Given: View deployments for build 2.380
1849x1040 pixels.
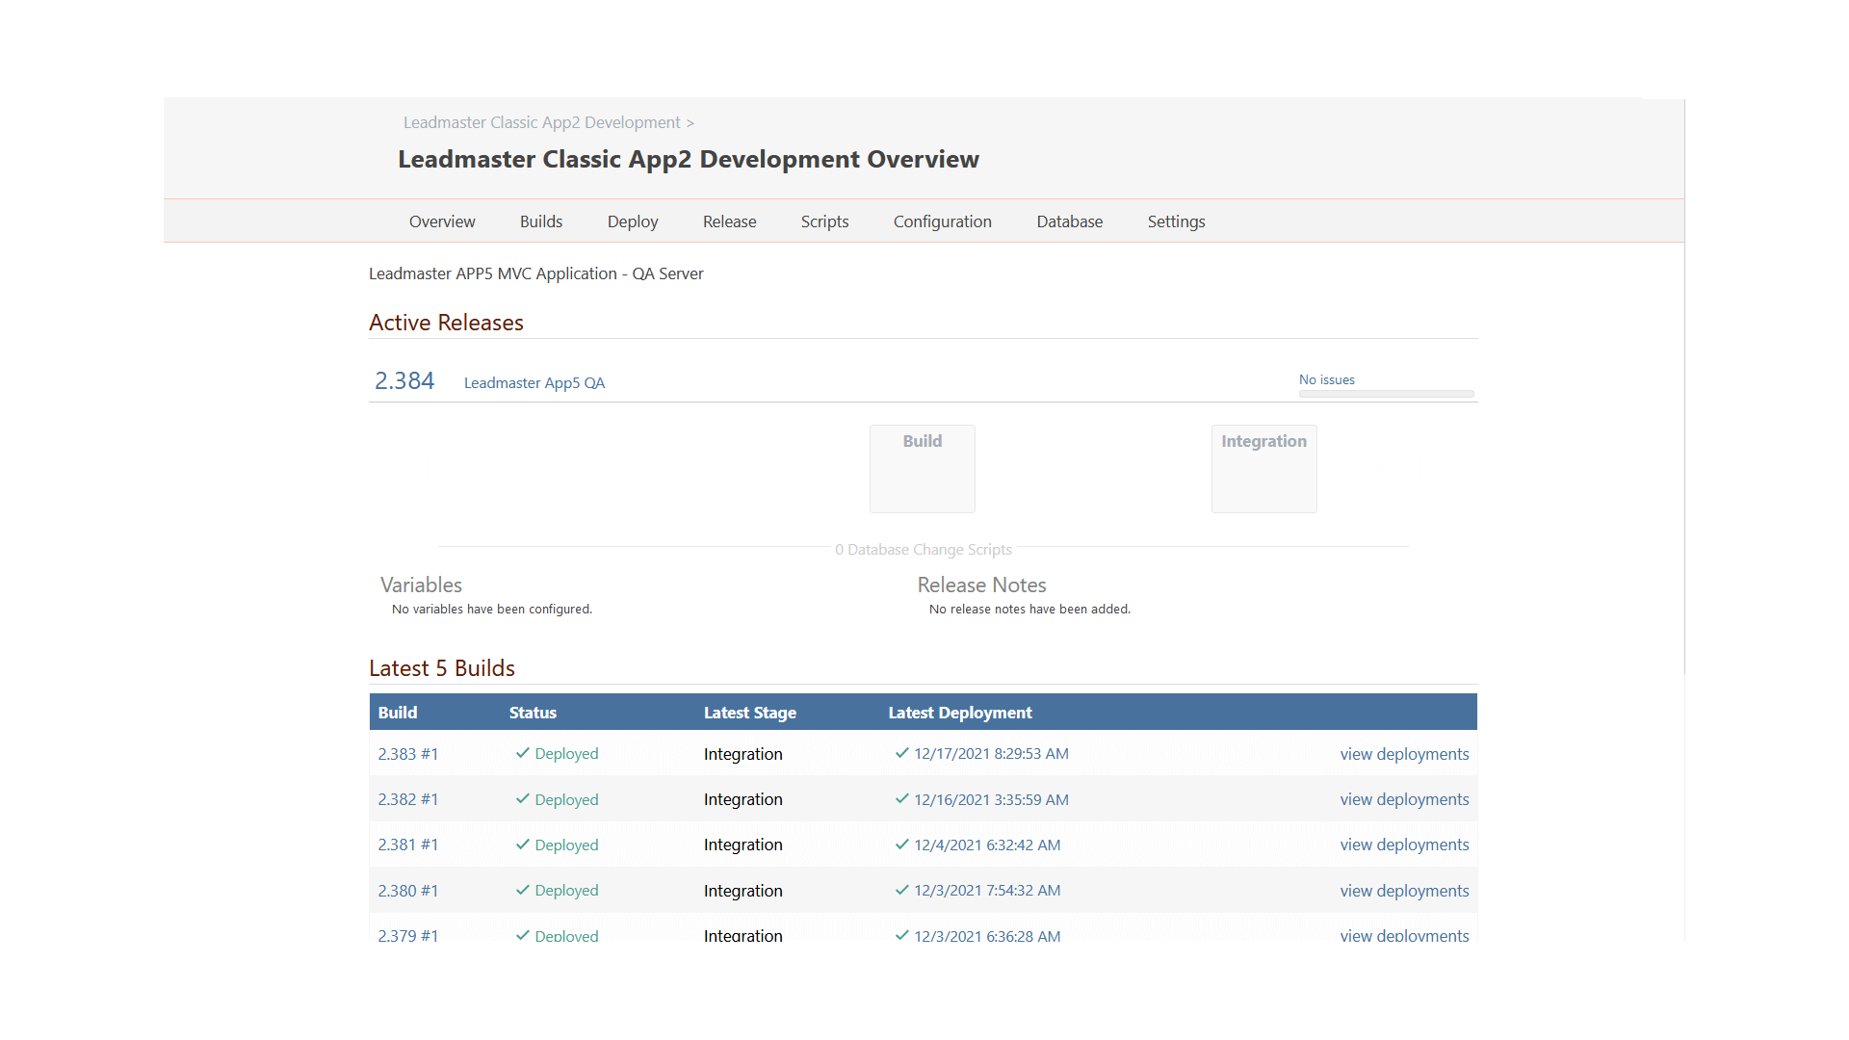Looking at the screenshot, I should (x=1404, y=891).
